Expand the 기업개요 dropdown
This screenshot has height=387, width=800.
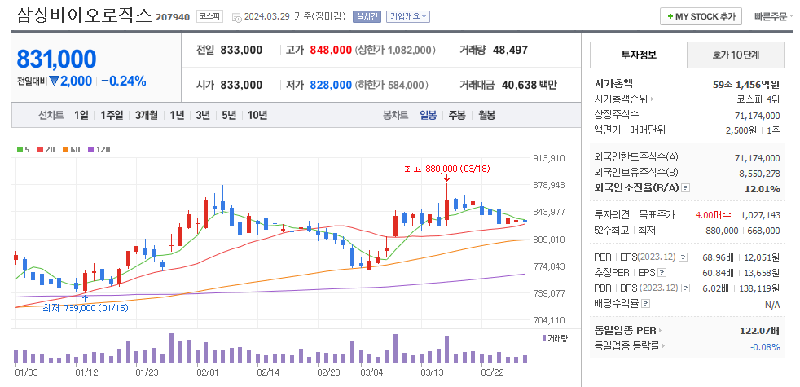coord(408,16)
